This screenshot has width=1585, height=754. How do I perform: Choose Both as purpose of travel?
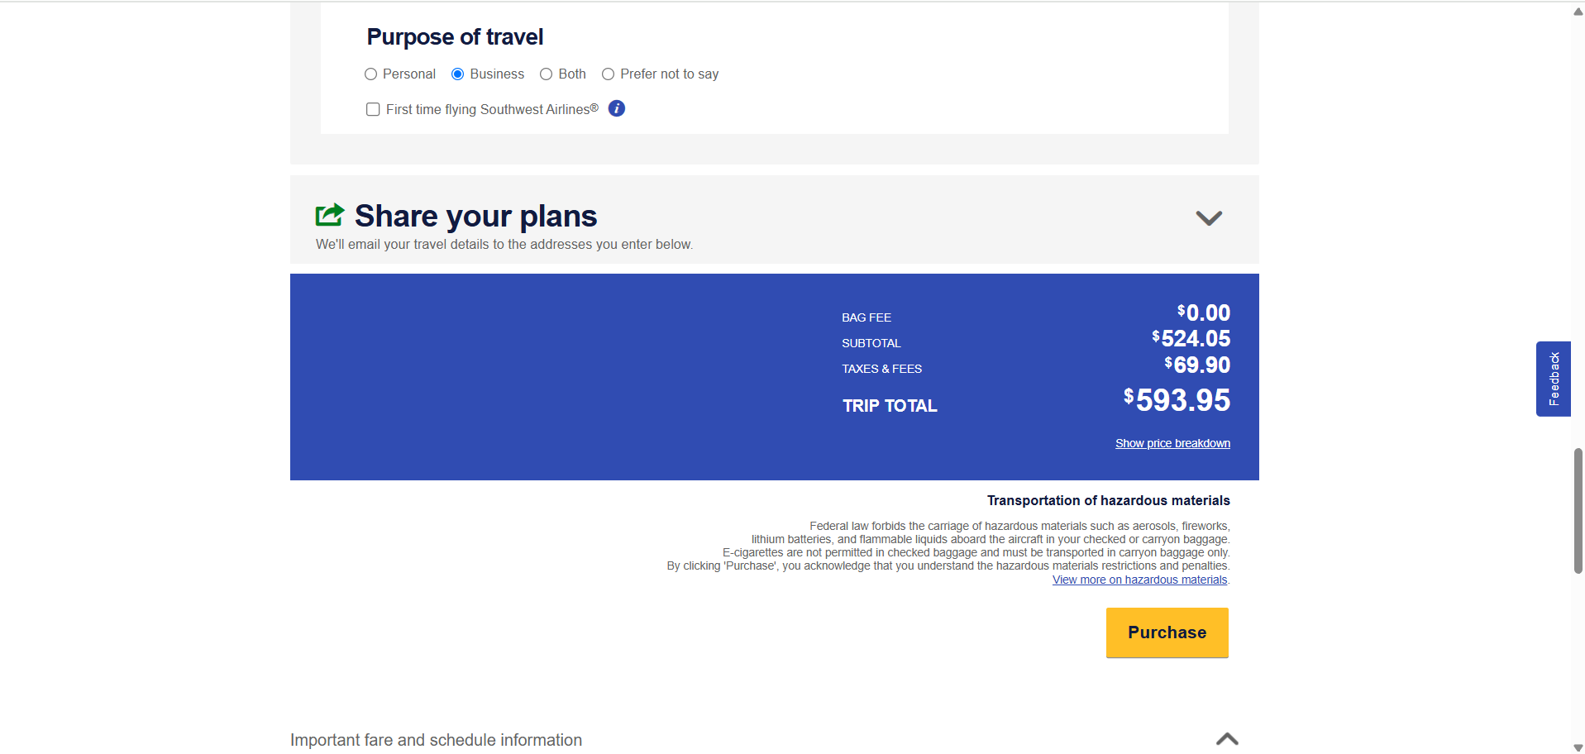tap(547, 74)
